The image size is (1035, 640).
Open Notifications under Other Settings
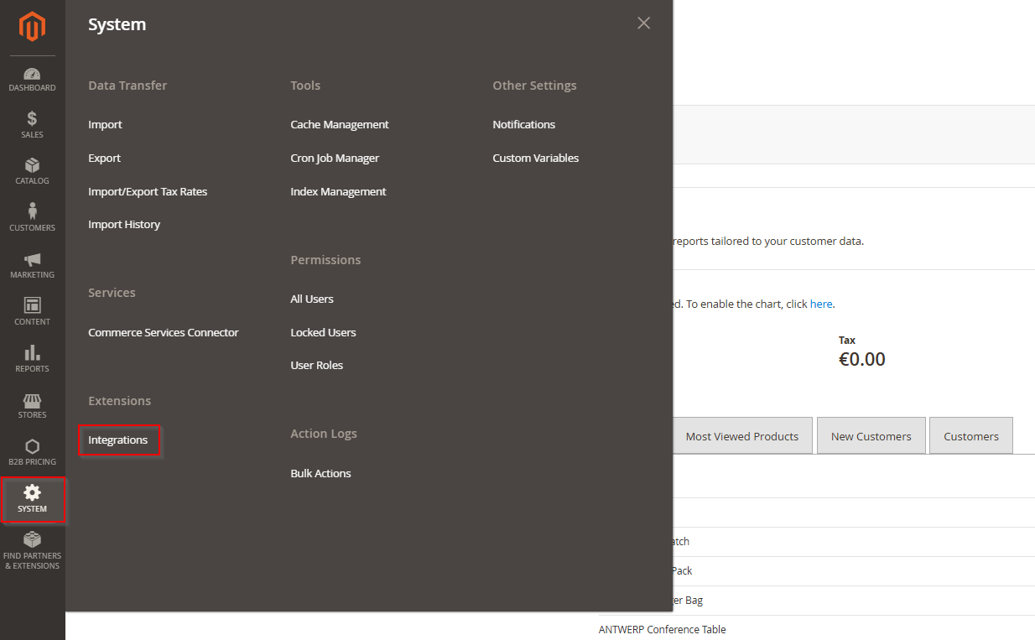pyautogui.click(x=523, y=124)
